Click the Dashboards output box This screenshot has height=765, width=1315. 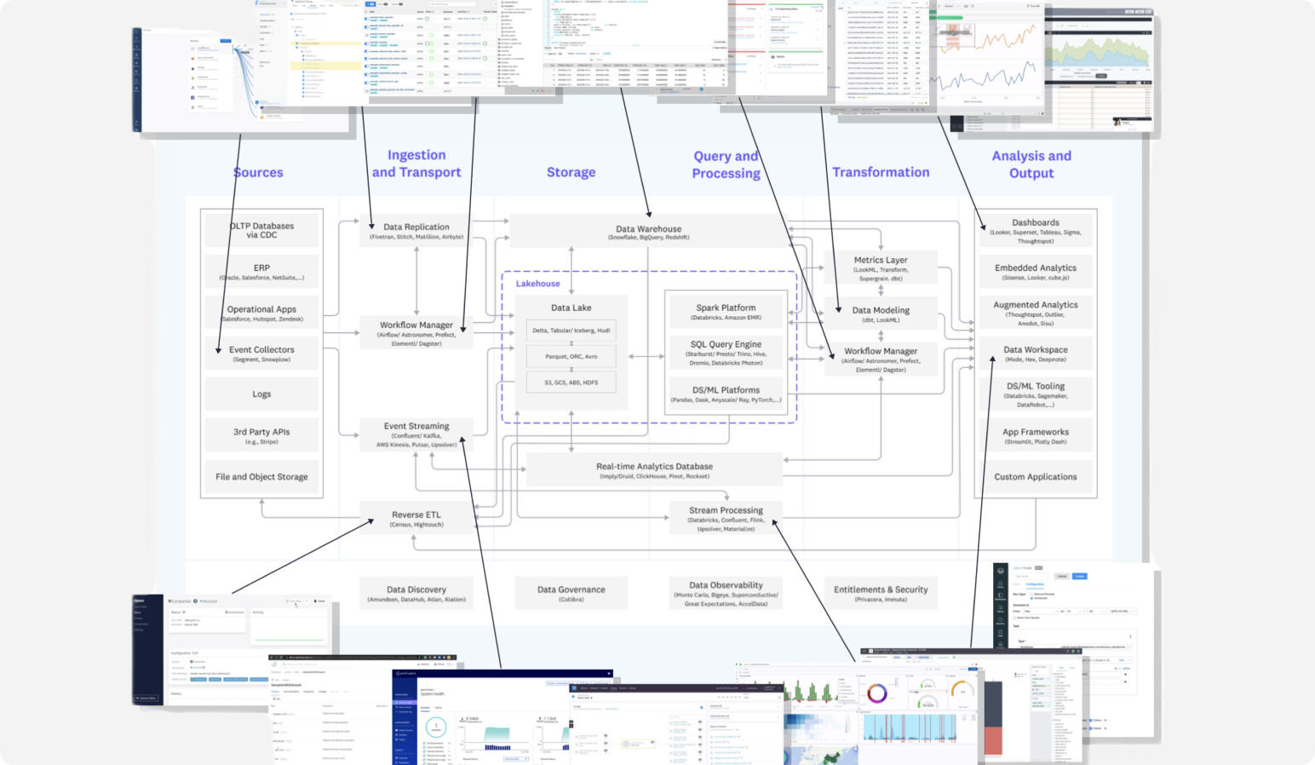[1036, 231]
